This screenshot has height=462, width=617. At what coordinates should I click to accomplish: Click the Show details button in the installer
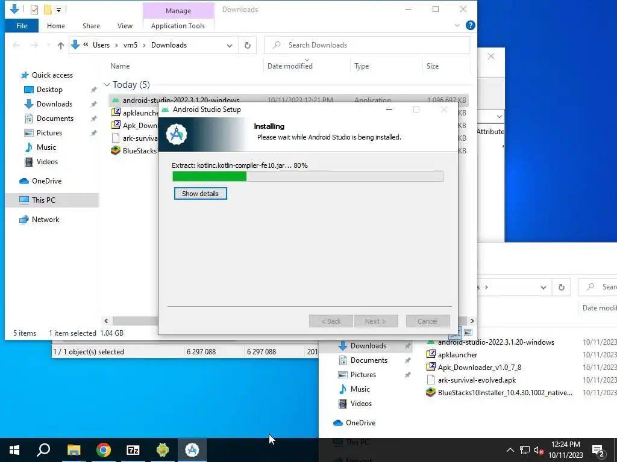[200, 194]
